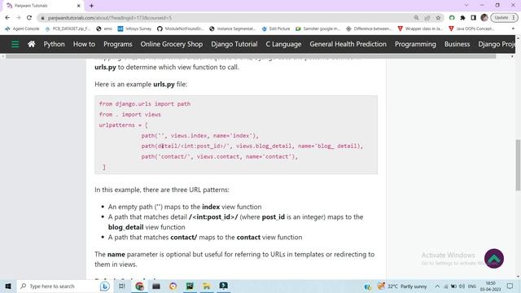
Task: Open the How to menu item
Action: (84, 44)
